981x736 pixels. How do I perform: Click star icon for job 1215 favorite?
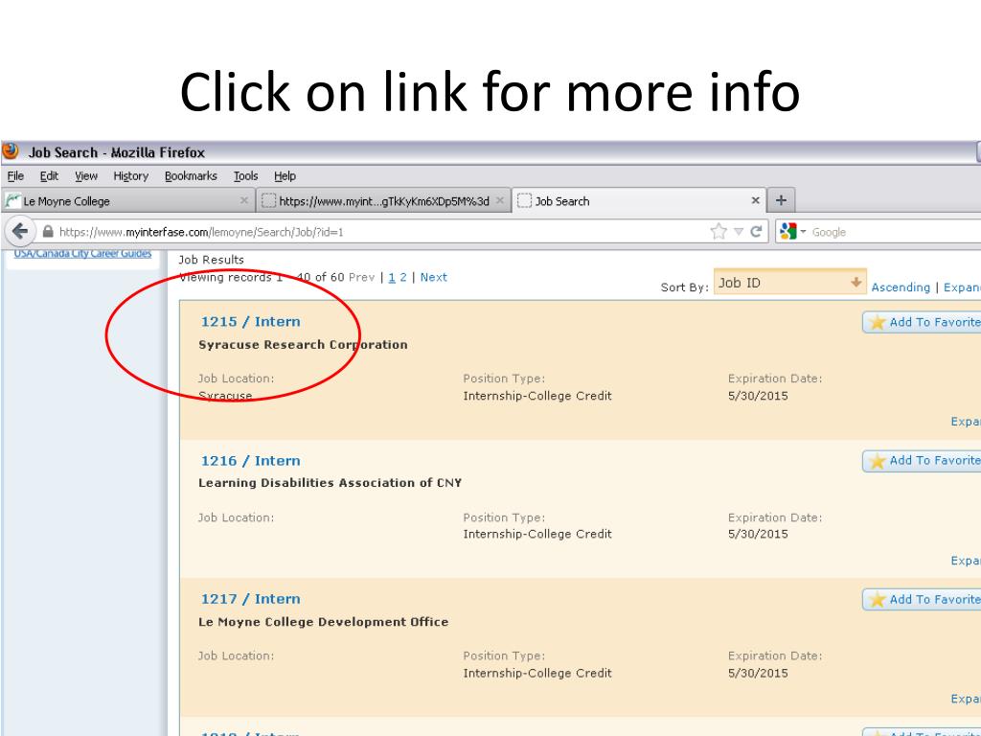coord(878,322)
